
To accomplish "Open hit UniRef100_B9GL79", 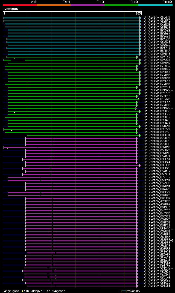I will pyautogui.click(x=157, y=33).
